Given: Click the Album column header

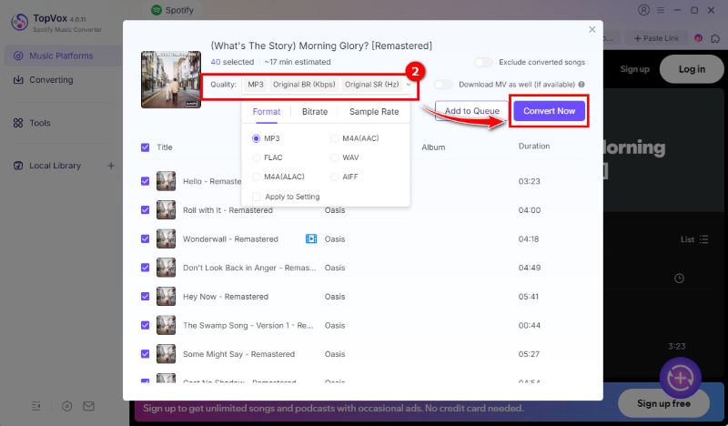Looking at the screenshot, I should 433,147.
